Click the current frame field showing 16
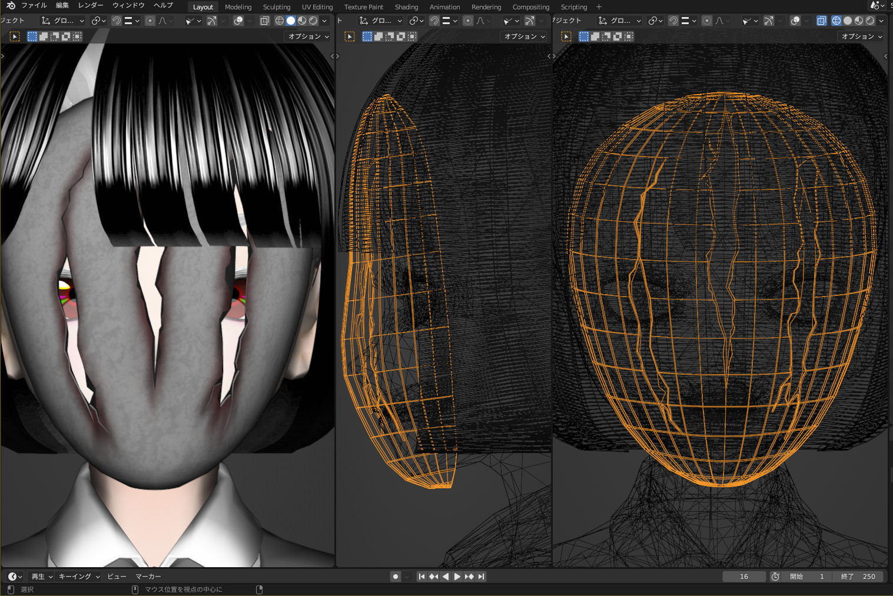The width and height of the screenshot is (893, 596). pos(744,576)
